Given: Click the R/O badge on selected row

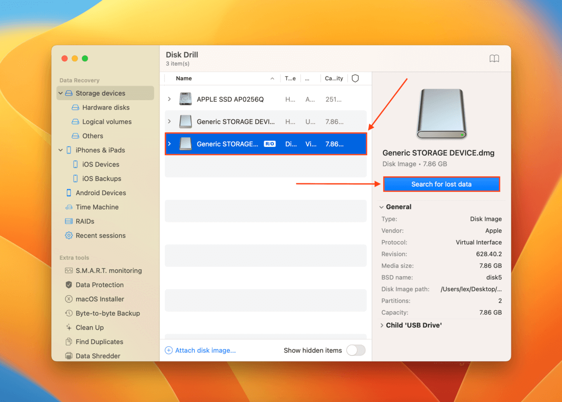Looking at the screenshot, I should pyautogui.click(x=269, y=144).
